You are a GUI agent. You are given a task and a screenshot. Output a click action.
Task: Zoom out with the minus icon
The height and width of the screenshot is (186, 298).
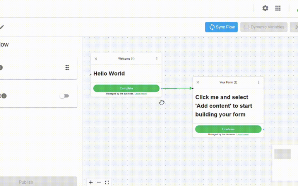pos(99,182)
